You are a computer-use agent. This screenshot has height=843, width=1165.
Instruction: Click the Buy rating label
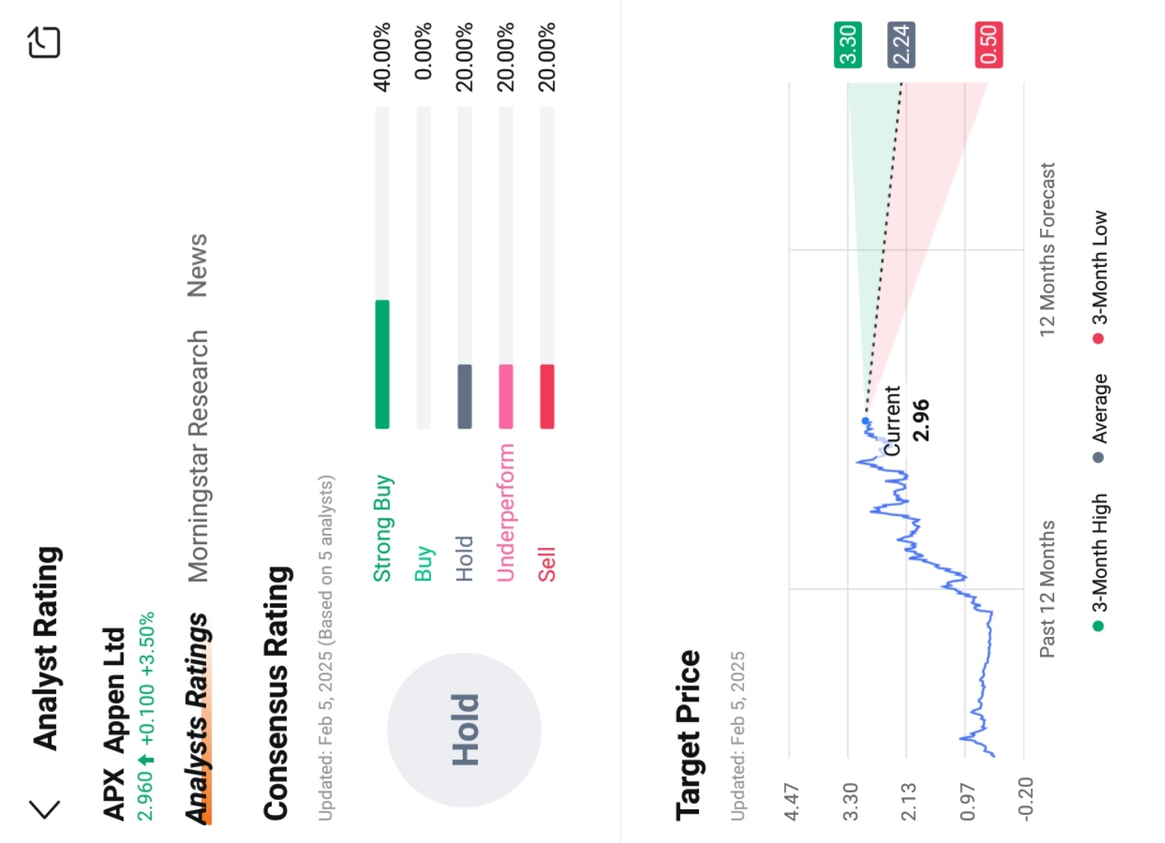pyautogui.click(x=424, y=564)
